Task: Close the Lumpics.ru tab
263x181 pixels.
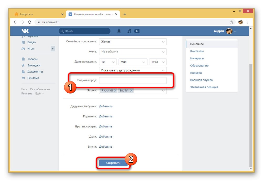Action: (62, 14)
